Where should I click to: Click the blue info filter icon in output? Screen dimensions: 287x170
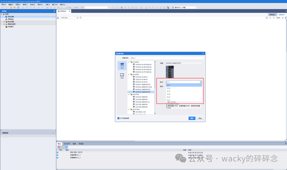click(x=66, y=147)
